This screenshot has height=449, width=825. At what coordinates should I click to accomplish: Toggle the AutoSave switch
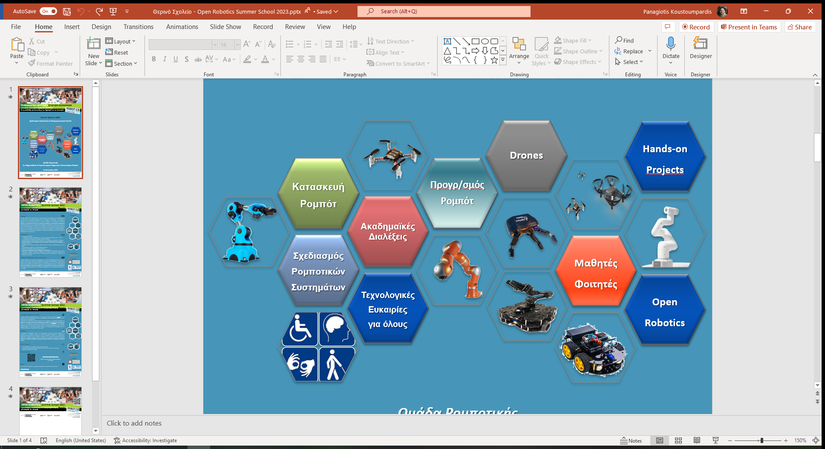coord(48,12)
